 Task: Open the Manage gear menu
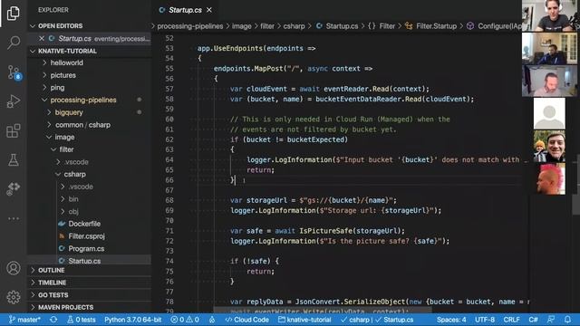click(x=14, y=297)
